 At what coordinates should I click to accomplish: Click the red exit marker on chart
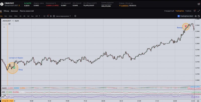(x=186, y=26)
